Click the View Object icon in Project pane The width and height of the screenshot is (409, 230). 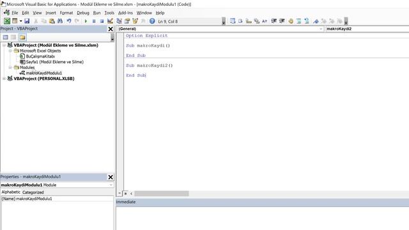point(13,37)
